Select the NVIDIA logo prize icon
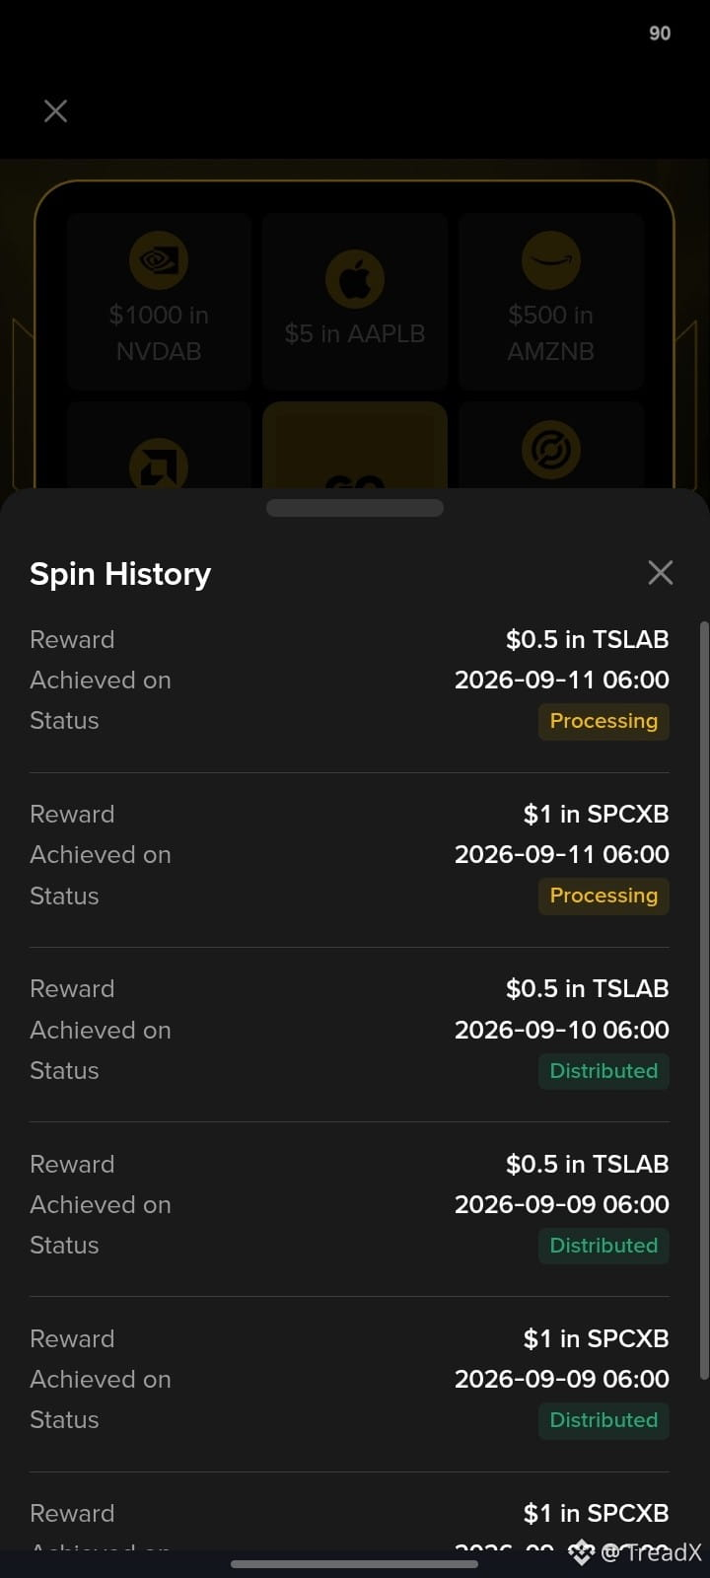The image size is (710, 1578). click(159, 260)
